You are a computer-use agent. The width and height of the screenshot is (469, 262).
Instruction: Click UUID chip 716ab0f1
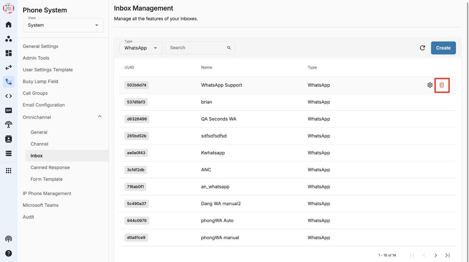click(x=135, y=187)
